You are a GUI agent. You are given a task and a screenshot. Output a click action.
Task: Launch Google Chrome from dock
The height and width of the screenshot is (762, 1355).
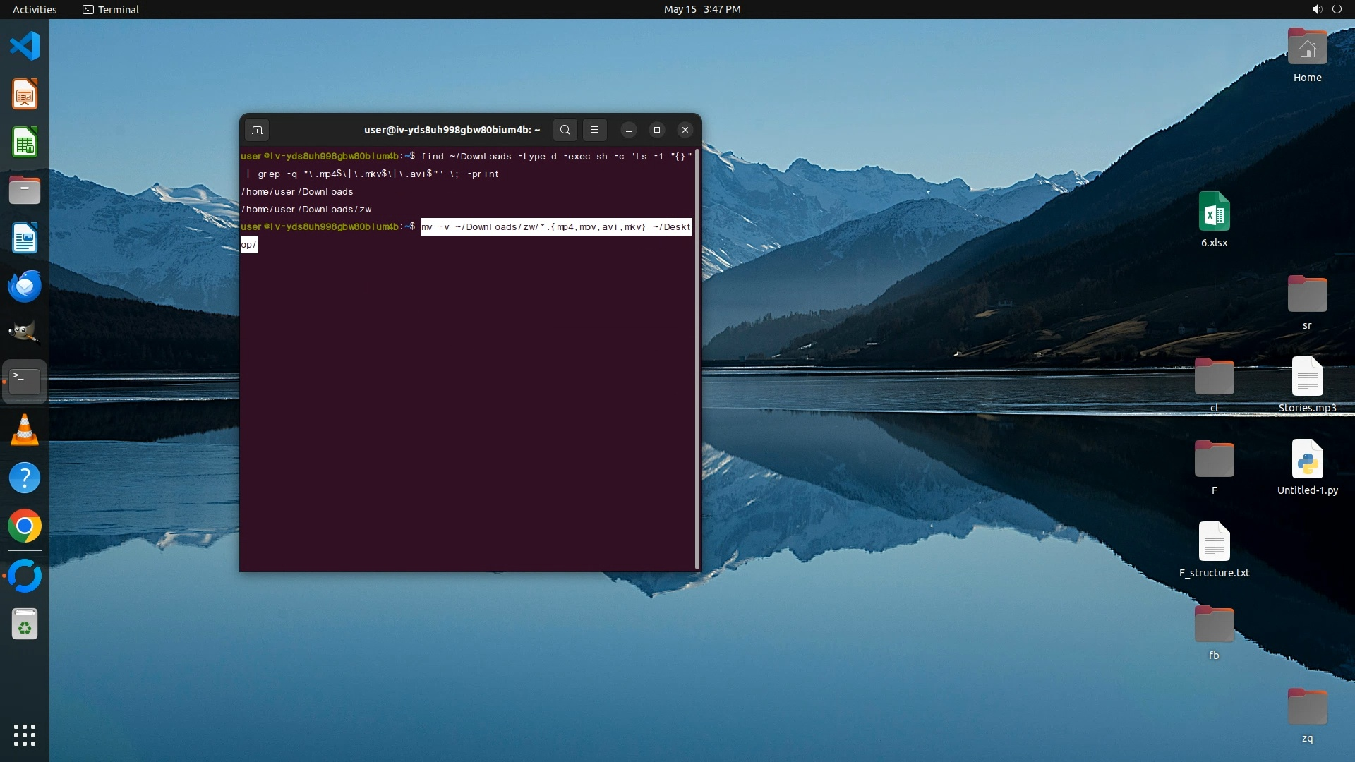click(x=25, y=526)
